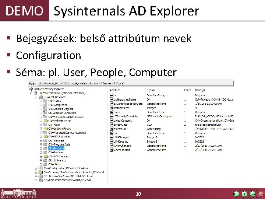Toggle the CN=Keys tree expander
Image resolution: width=265 pixels, height=199 pixels.
point(41,125)
